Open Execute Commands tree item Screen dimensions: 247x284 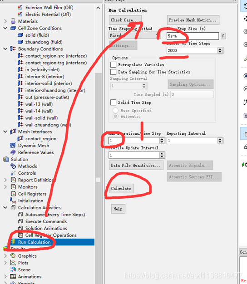pos(46,221)
